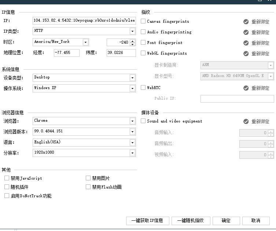Enable 随机插件 checkbox
276x231 pixels.
coord(7,187)
